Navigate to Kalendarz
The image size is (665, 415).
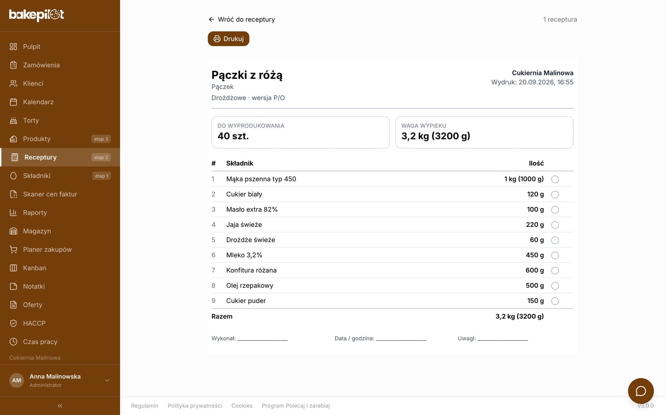(x=60, y=102)
